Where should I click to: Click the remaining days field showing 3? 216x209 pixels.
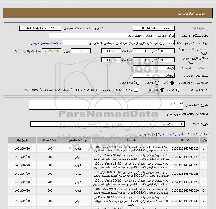click(x=81, y=51)
